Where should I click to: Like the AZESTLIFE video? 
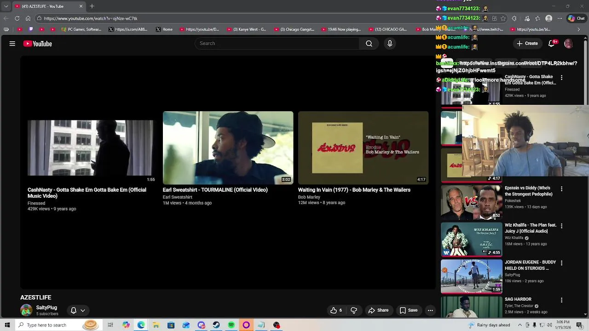[336, 310]
